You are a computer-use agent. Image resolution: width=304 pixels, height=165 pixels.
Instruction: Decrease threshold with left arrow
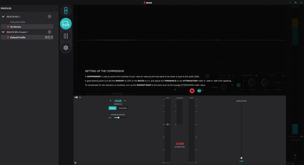coord(110,101)
